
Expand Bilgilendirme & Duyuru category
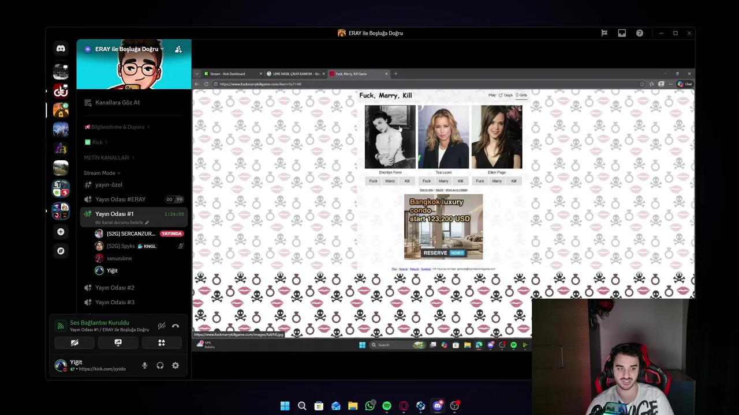[x=117, y=127]
